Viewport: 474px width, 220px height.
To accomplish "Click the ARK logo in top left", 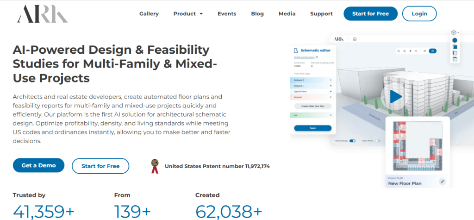I will (x=42, y=14).
